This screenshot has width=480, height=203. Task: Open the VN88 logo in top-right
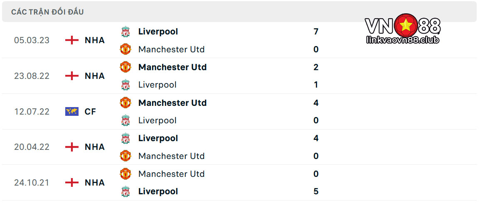click(x=403, y=25)
